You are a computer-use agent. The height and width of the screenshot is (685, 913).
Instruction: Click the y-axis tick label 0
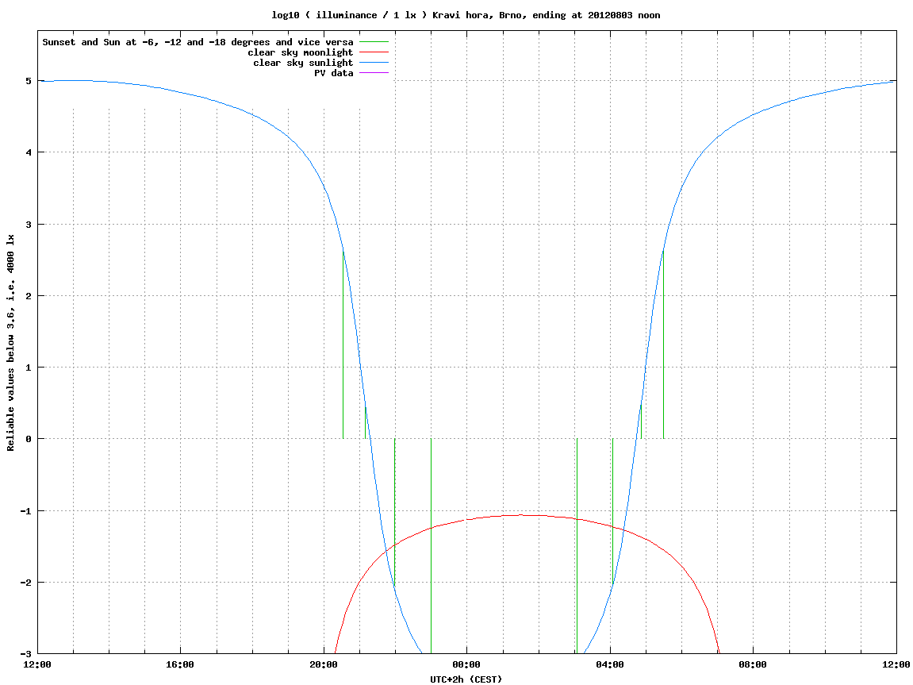click(28, 439)
